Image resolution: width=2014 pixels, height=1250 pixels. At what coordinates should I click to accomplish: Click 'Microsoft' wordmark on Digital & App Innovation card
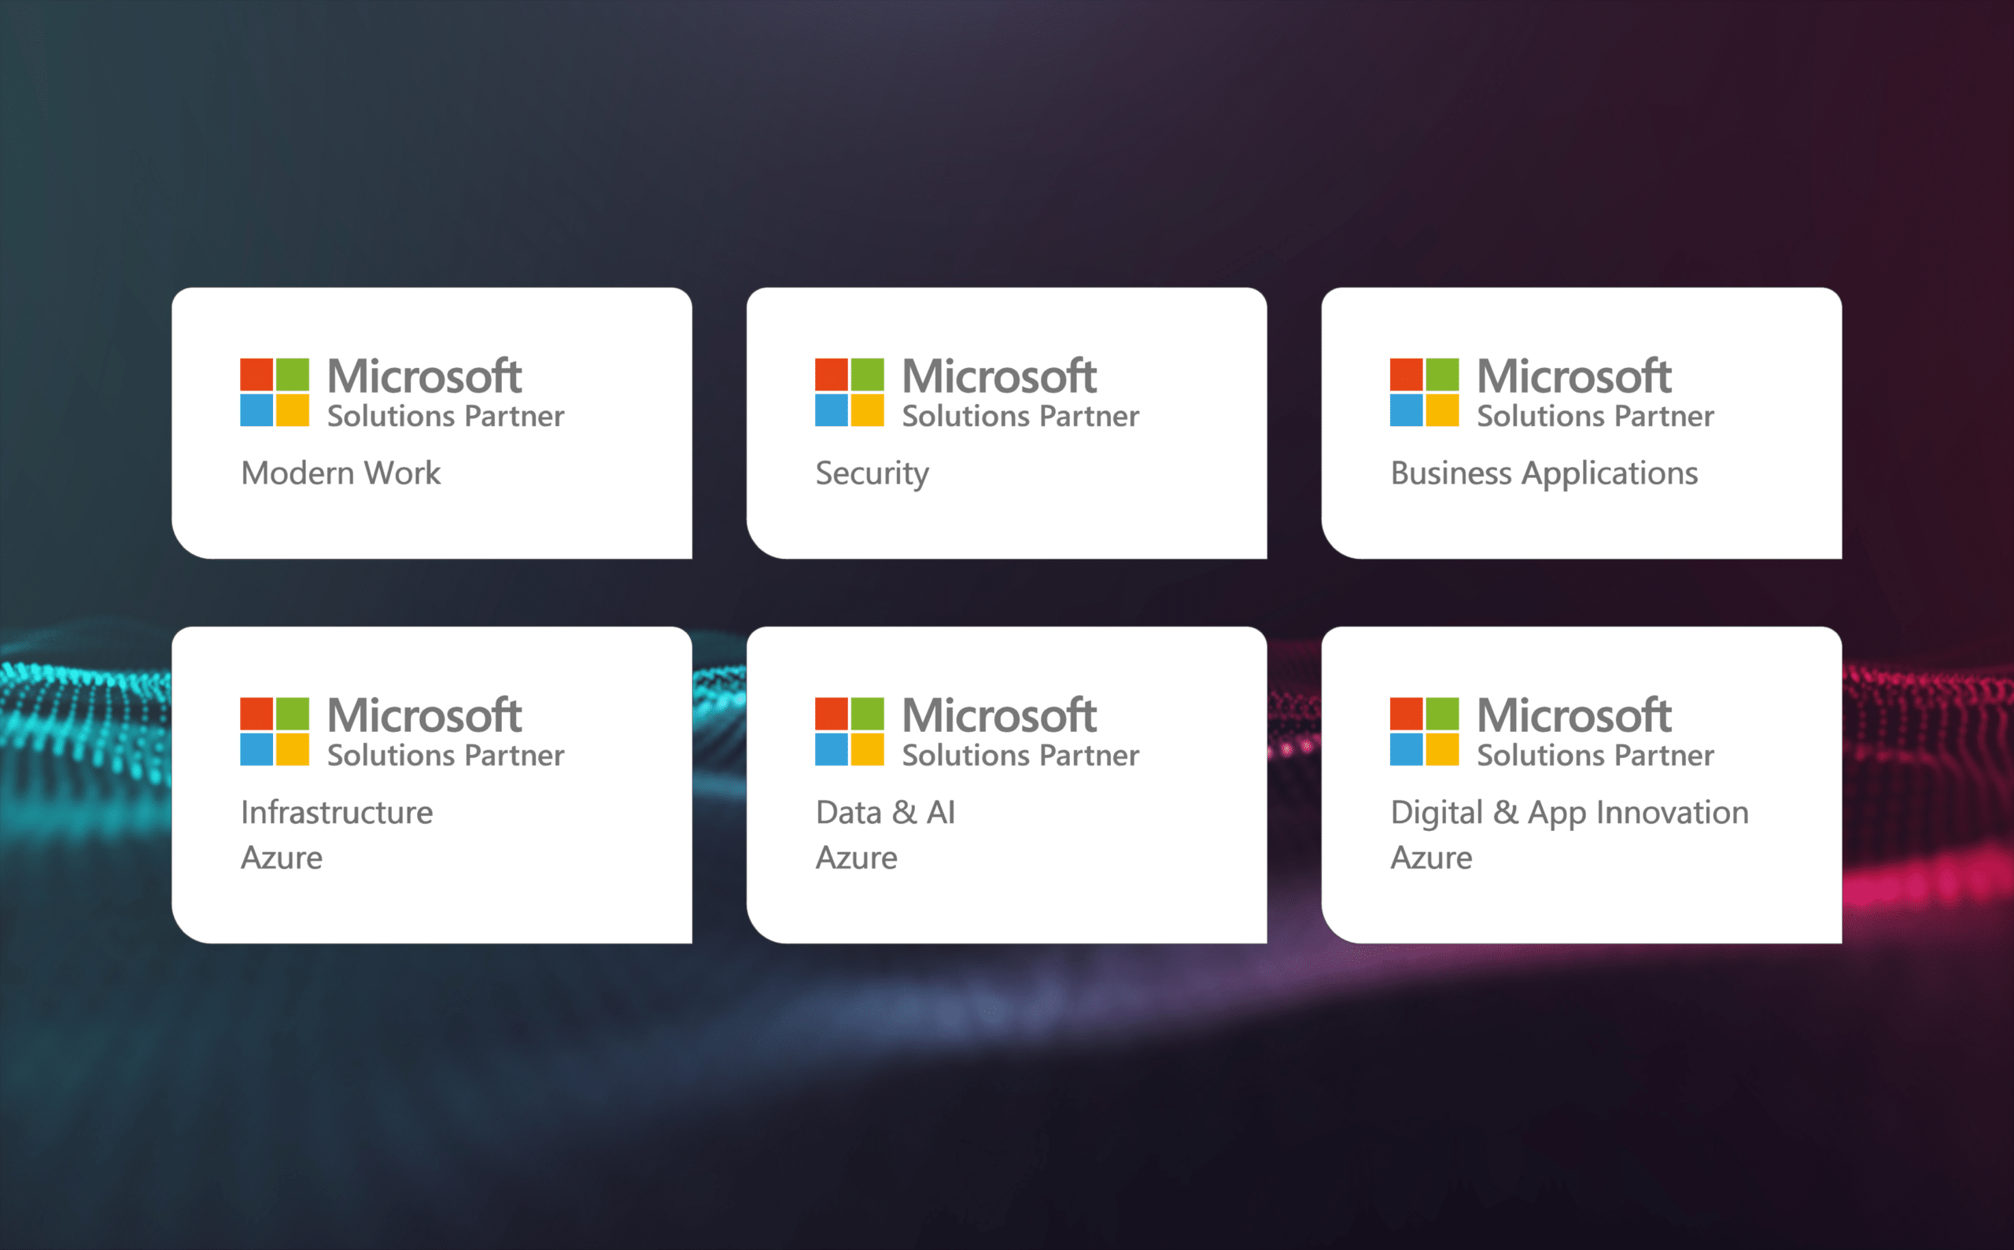(x=1574, y=715)
